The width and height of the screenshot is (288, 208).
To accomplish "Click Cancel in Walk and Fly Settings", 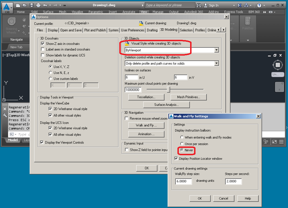I will [x=223, y=198].
